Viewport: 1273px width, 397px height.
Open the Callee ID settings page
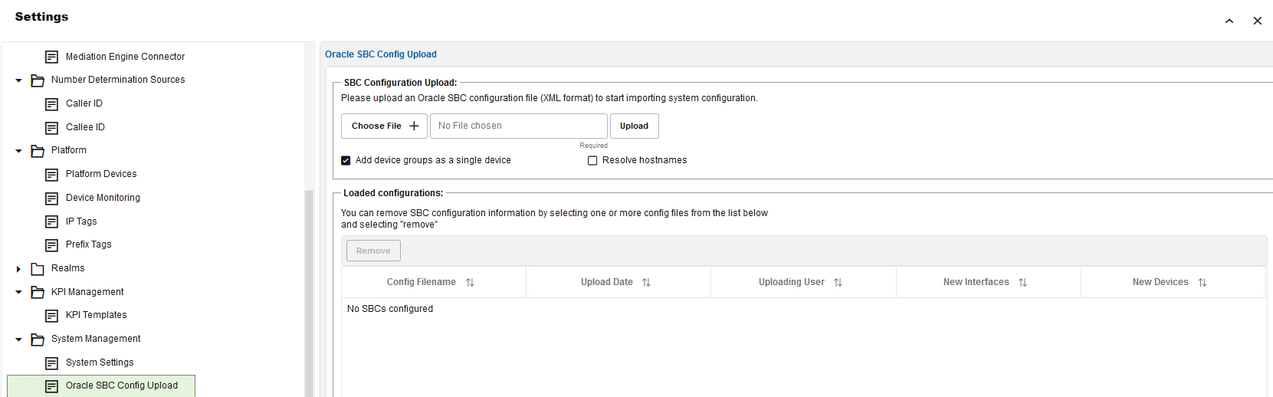click(85, 127)
